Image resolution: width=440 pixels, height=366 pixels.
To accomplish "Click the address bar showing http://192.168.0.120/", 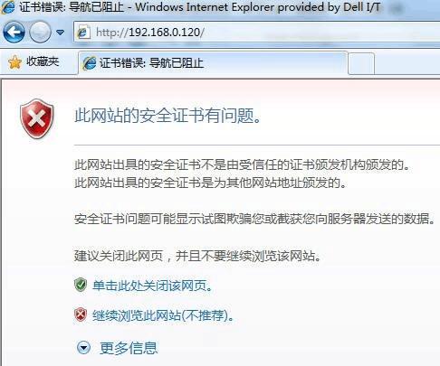I will click(256, 33).
